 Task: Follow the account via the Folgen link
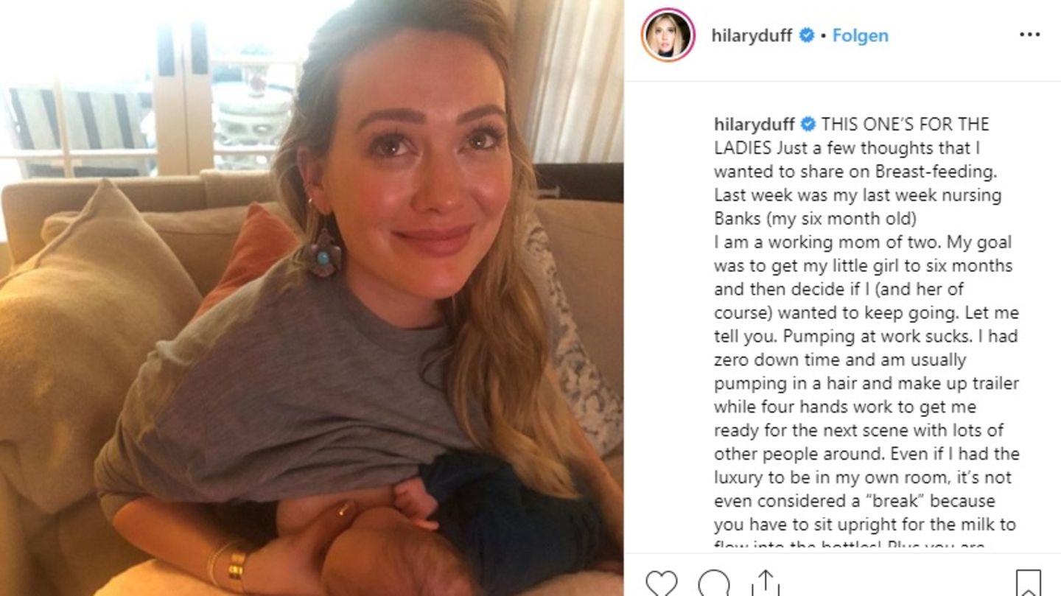click(x=860, y=35)
